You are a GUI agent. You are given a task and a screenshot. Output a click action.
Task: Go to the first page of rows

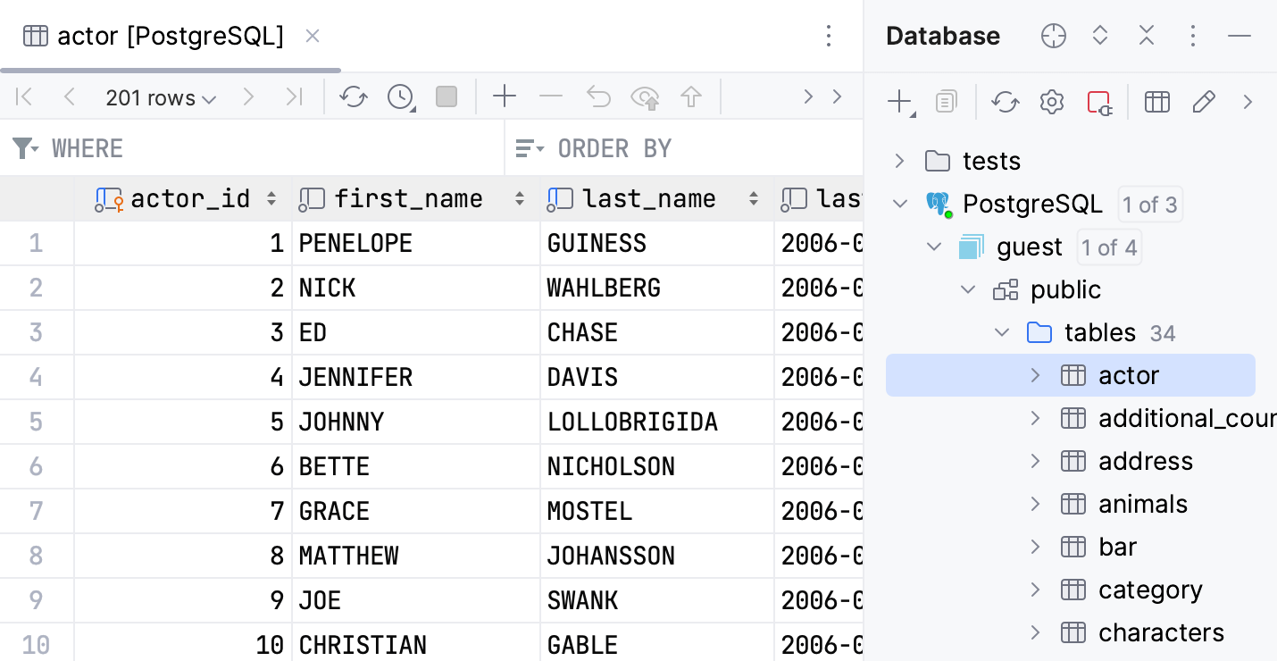[x=24, y=96]
